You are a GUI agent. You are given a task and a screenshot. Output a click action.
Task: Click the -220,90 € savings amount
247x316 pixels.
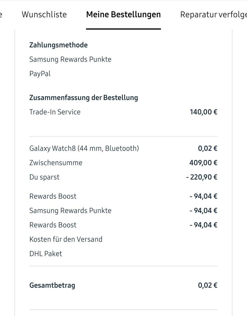click(x=202, y=177)
